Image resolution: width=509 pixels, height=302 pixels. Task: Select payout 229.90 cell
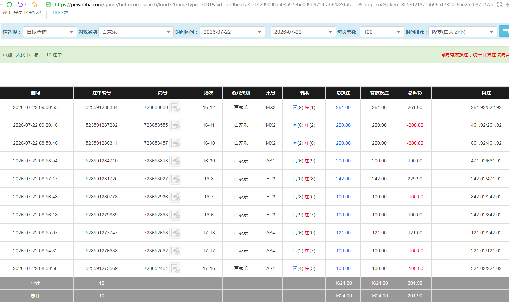[x=415, y=179]
